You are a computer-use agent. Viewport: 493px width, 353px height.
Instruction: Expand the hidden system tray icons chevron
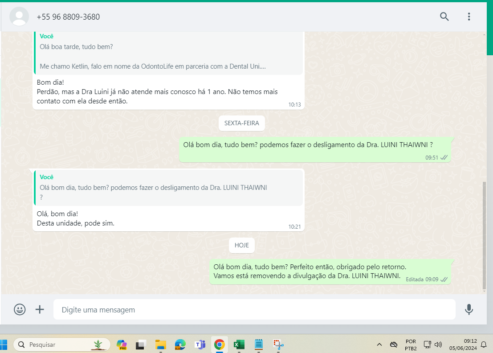pos(379,345)
